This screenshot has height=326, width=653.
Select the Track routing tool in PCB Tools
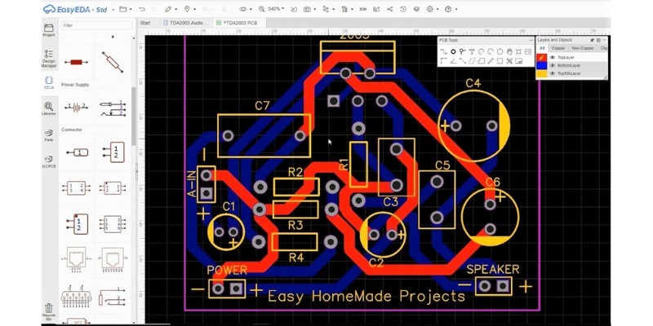[444, 51]
